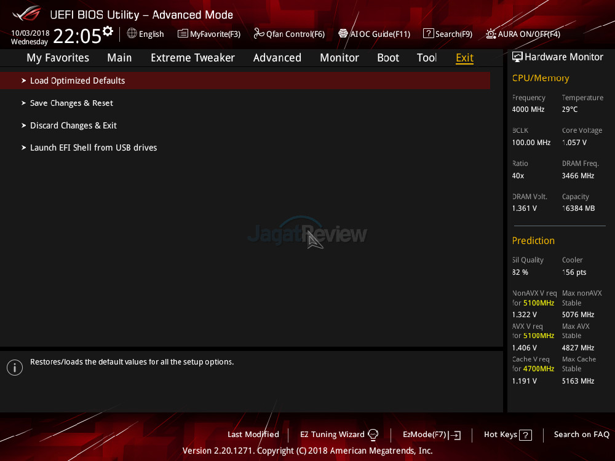Expand arrow beside Save Changes & Reset
This screenshot has height=461, width=615.
[23, 103]
